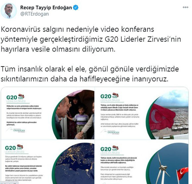The width and height of the screenshot is (192, 184).
Task: Click the white wind turbine blades
Action: (x=162, y=168)
